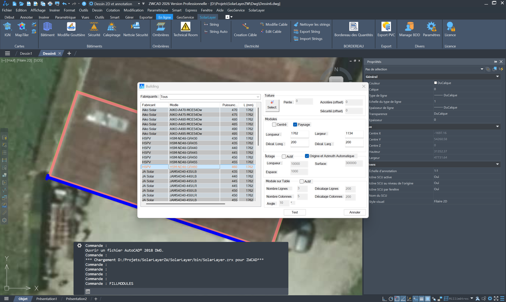Click the Import Strings tool
This screenshot has width=506, height=302.
(308, 39)
